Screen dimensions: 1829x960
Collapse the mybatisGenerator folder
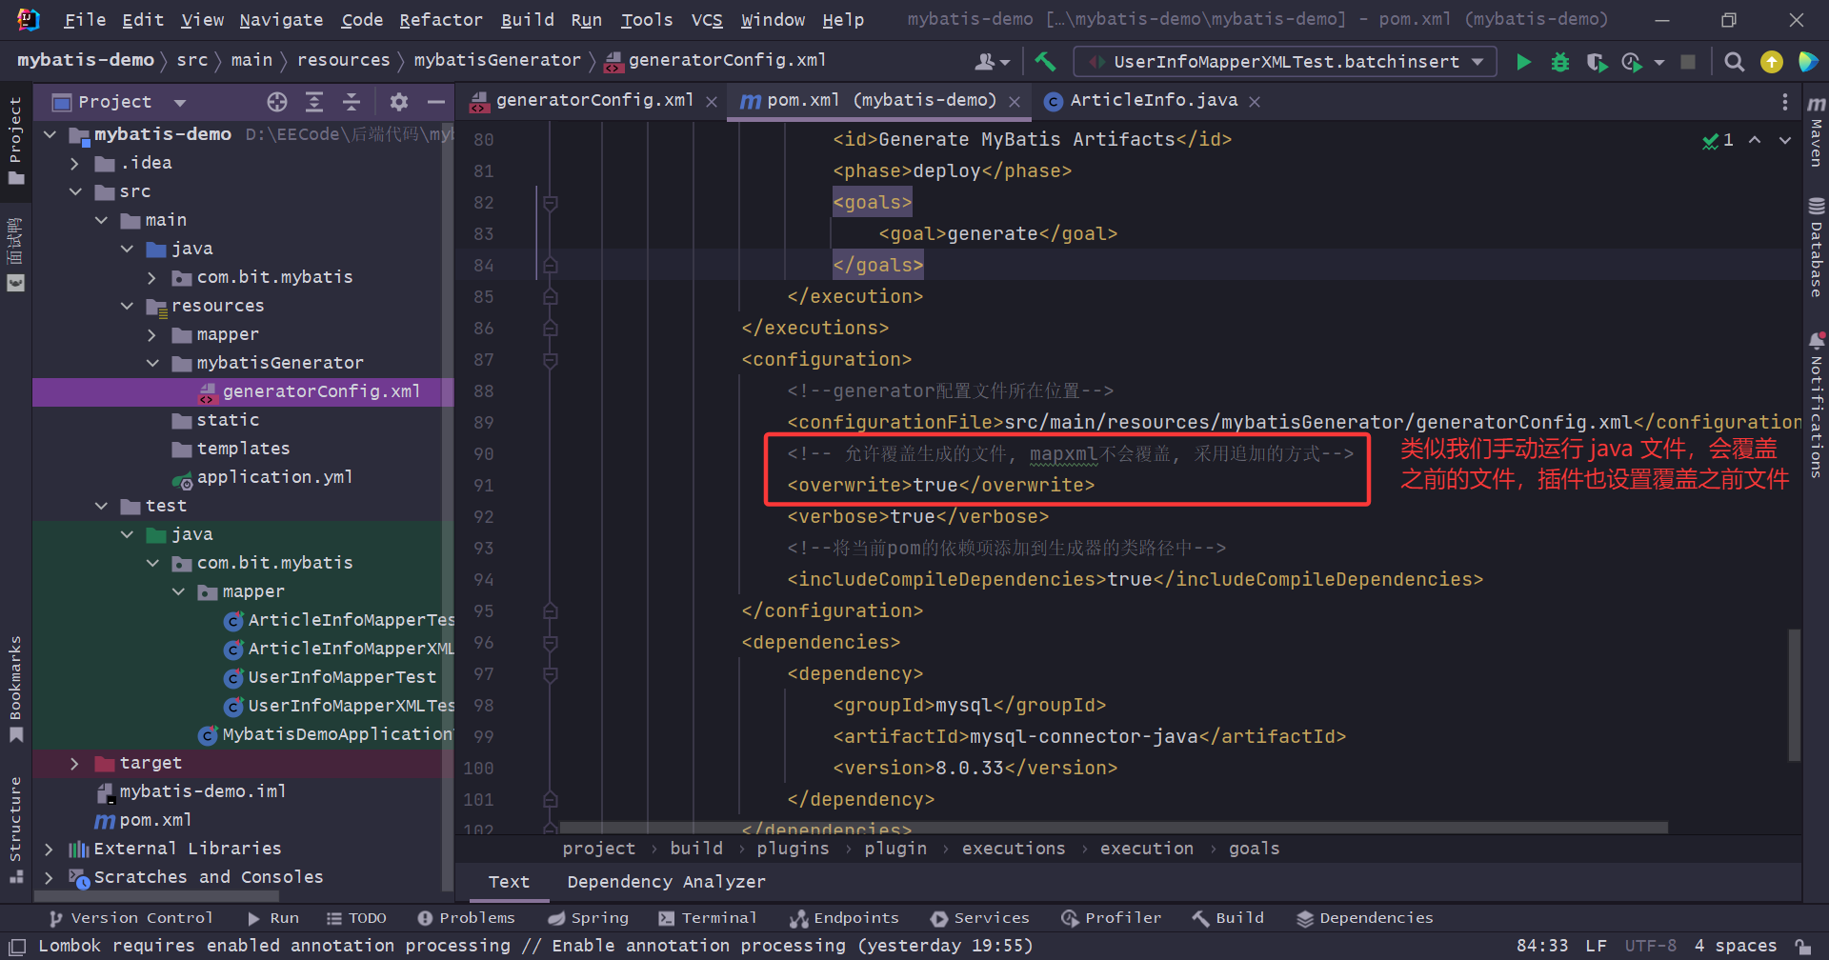pyautogui.click(x=152, y=363)
